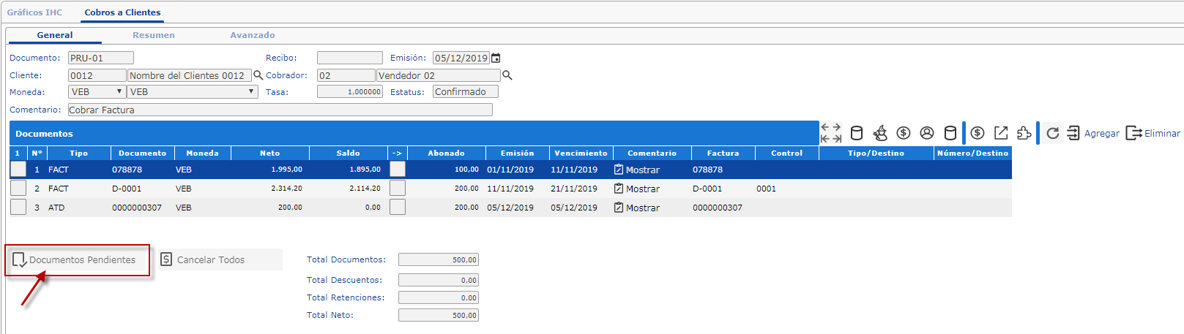Click the wizard icon in Documentos toolbar
1184x334 pixels.
(880, 133)
